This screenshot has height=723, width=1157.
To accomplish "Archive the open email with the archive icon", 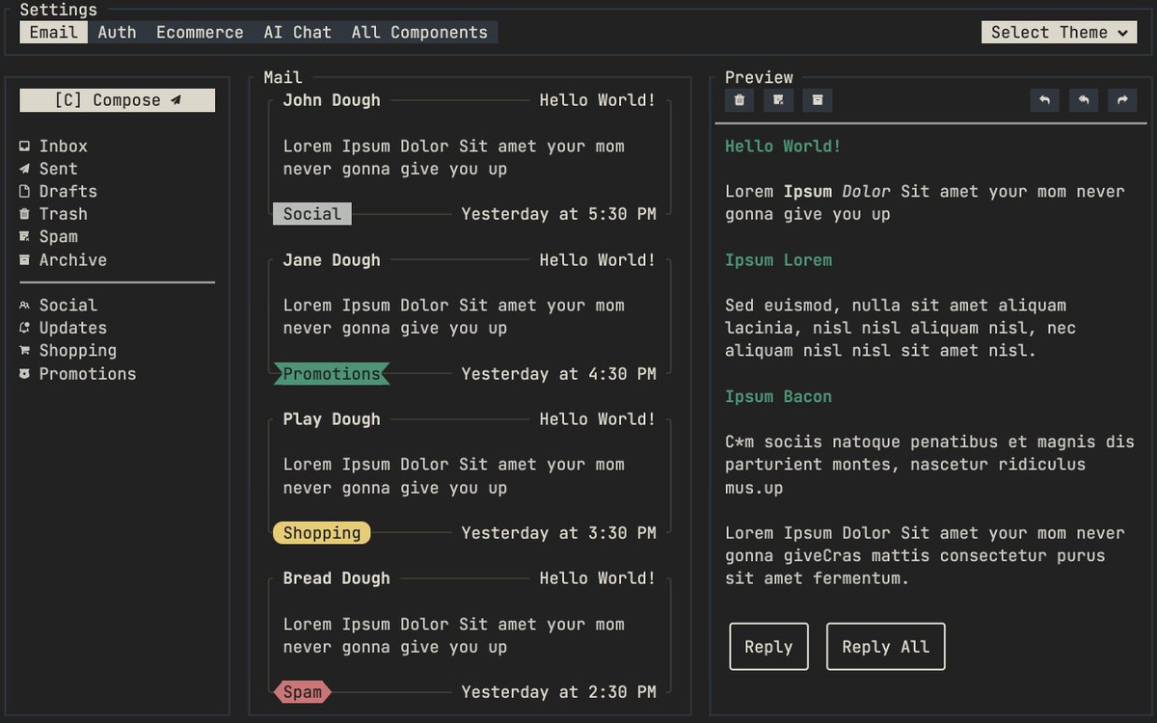I will 818,99.
